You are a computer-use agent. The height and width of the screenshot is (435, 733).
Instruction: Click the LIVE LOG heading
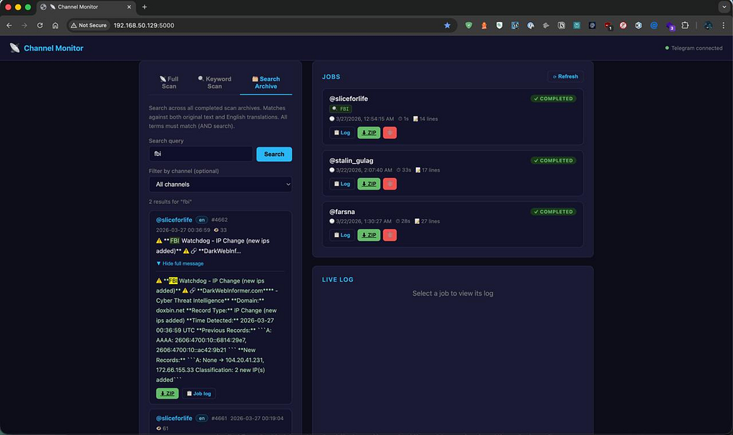pyautogui.click(x=338, y=280)
